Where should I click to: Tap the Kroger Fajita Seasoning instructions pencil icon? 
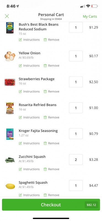(20, 143)
